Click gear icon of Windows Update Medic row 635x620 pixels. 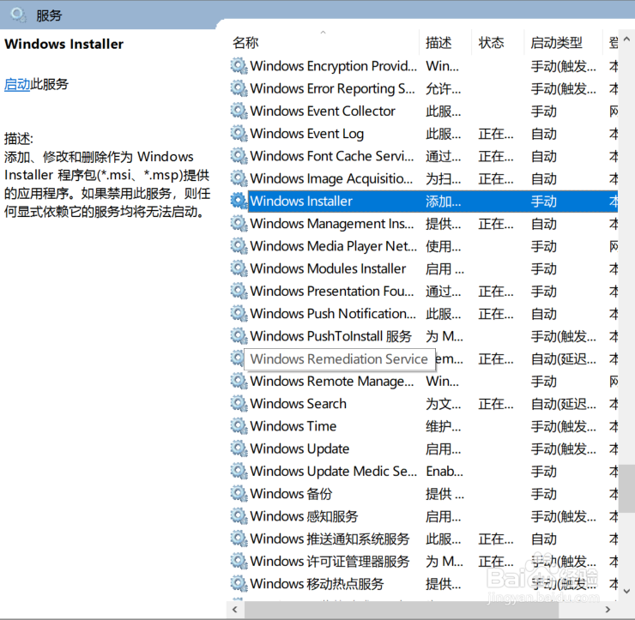pyautogui.click(x=239, y=471)
